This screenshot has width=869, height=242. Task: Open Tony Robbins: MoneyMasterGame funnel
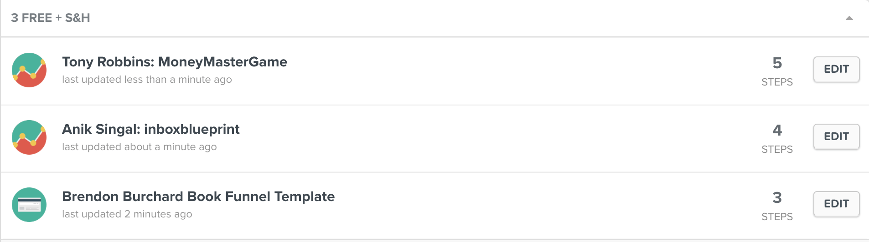tap(174, 62)
